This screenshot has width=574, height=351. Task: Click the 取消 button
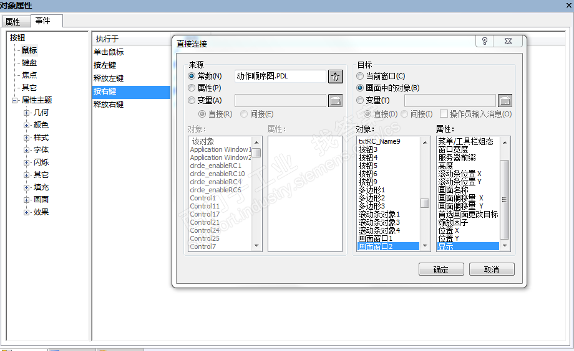492,269
